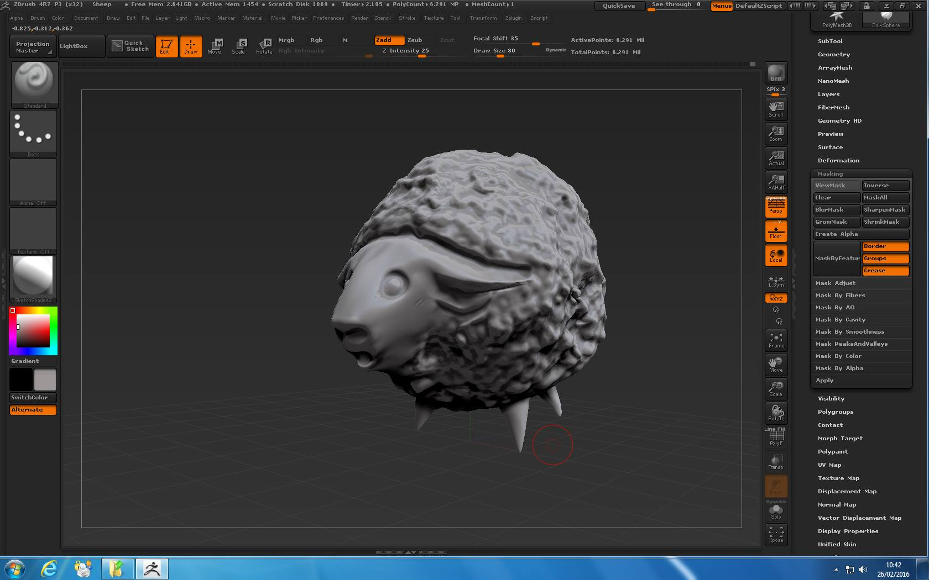Toggle Transp transparency mode
929x580 pixels.
(x=776, y=461)
